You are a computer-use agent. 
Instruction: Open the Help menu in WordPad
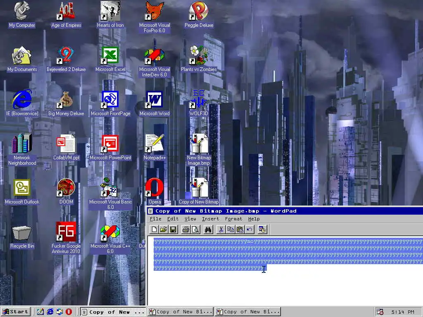tap(254, 219)
